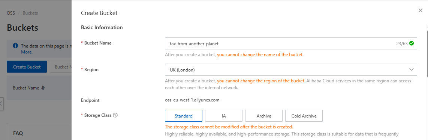This screenshot has width=428, height=140.
Task: Go to the OSS breadcrumb link
Action: tap(11, 13)
